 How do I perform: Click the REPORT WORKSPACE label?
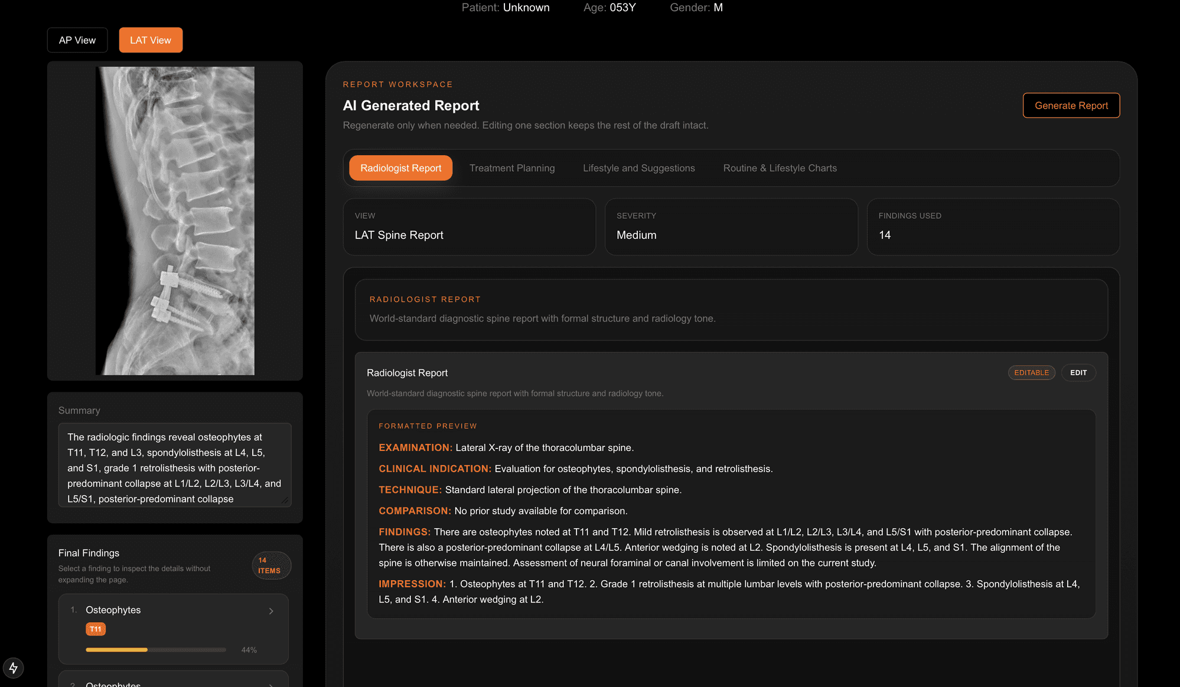click(x=397, y=84)
